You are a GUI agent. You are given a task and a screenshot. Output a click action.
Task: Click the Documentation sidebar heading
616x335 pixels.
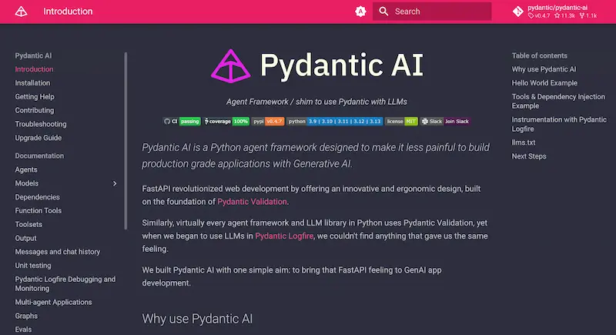pos(39,156)
